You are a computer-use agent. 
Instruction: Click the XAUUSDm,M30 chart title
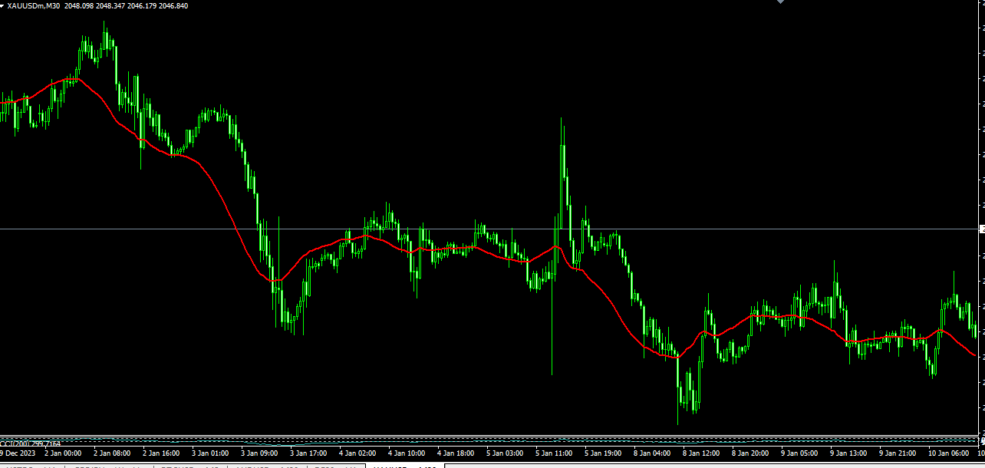(x=33, y=5)
